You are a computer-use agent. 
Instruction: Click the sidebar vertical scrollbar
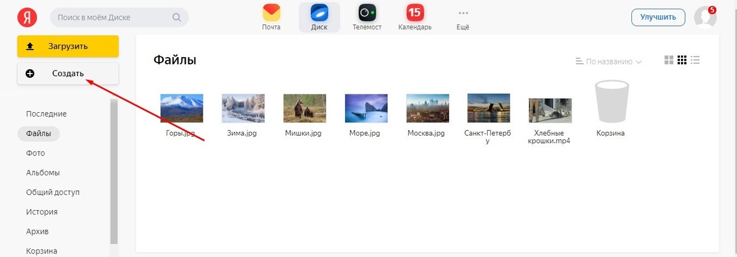click(113, 171)
